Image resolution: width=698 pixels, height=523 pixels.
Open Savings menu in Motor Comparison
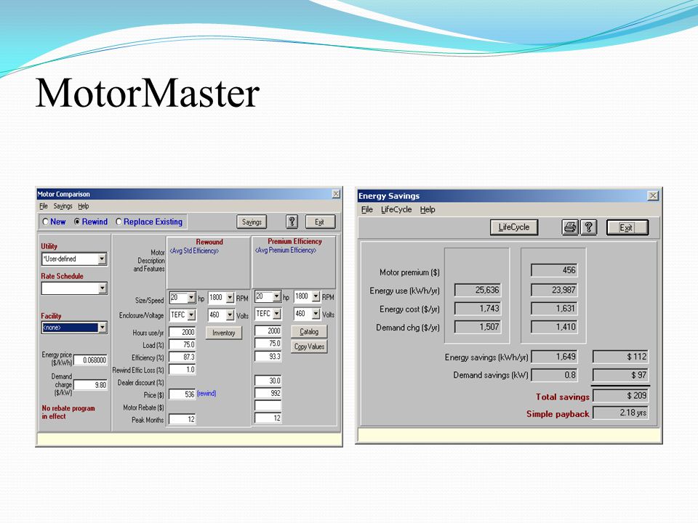tap(63, 206)
